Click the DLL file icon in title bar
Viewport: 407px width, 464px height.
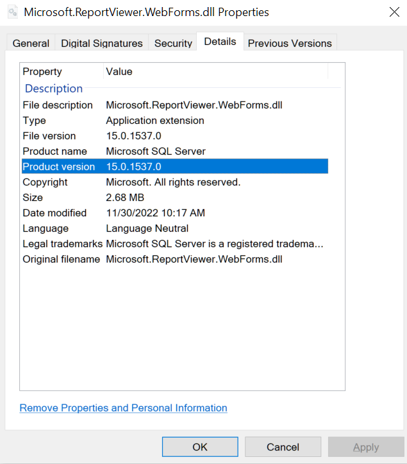pyautogui.click(x=13, y=12)
